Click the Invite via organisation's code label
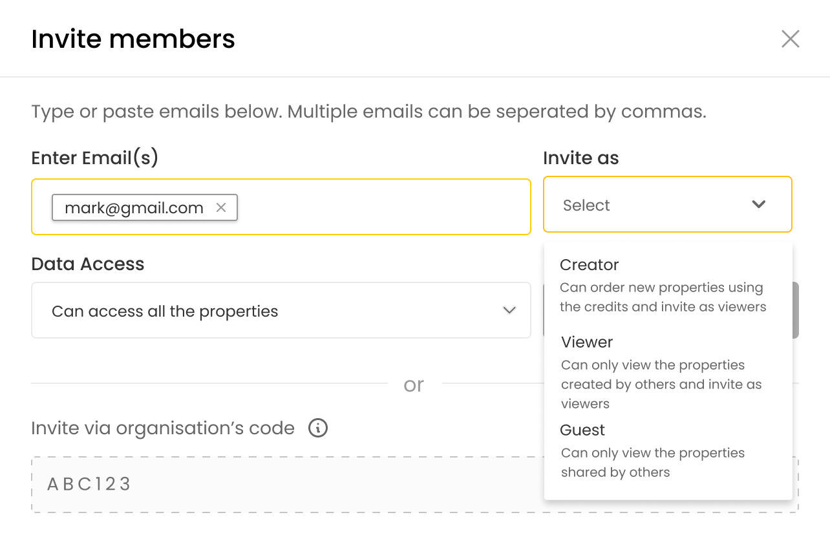This screenshot has width=830, height=548. (163, 428)
